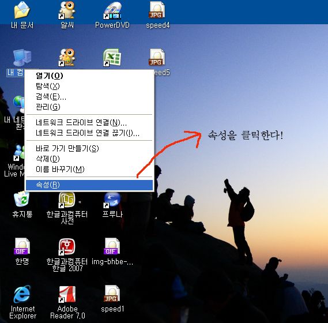
Task: Click the 한글과컴퓨터 한글 2007 icon
Action: [67, 247]
